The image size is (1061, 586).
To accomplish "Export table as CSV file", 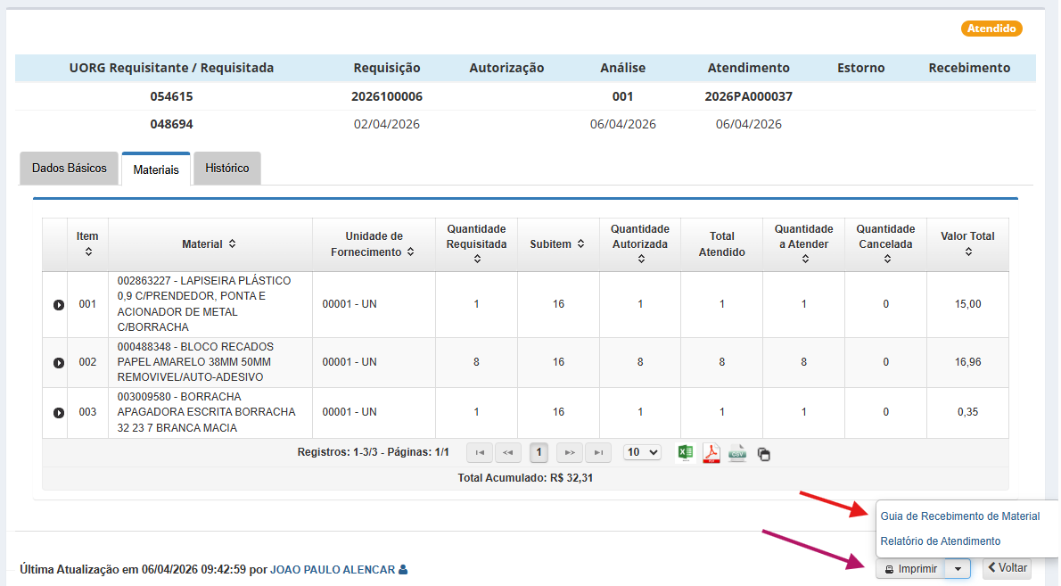I will (x=737, y=453).
